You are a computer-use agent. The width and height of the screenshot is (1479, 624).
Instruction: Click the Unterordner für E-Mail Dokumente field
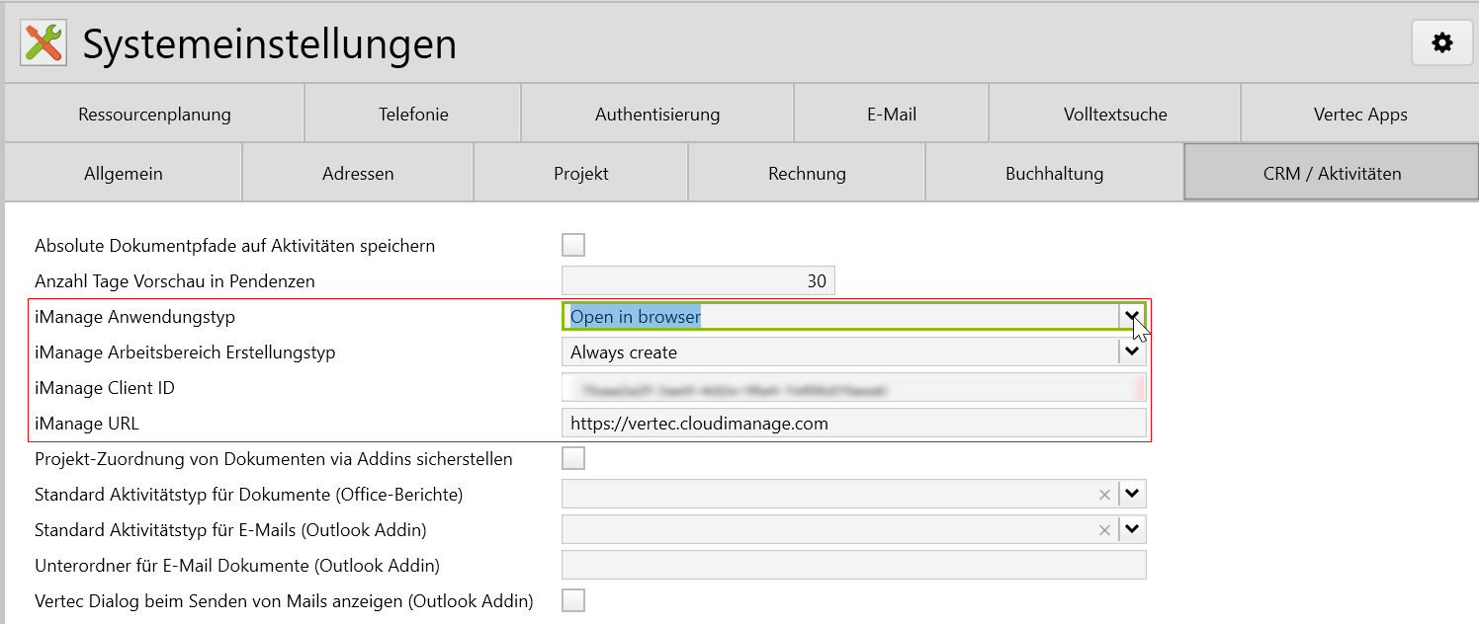853,565
